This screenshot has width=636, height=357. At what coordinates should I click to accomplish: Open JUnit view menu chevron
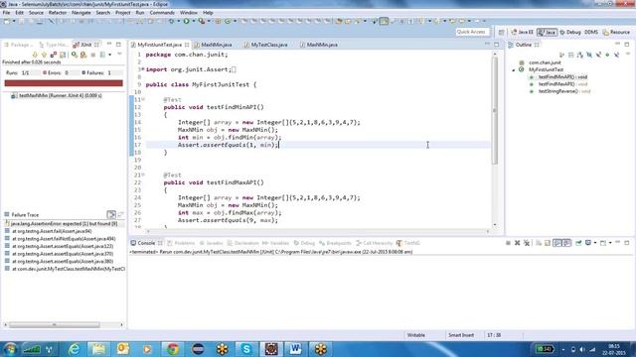(119, 54)
